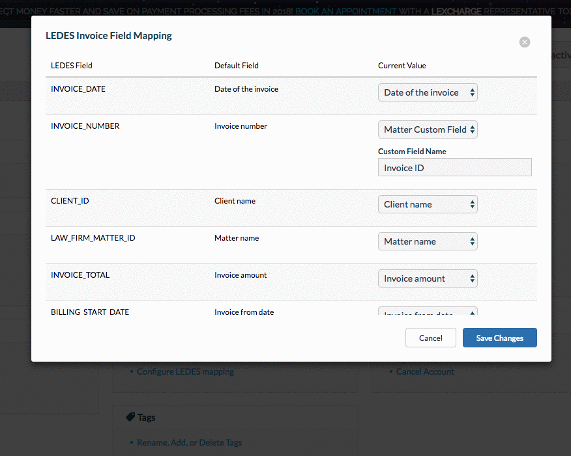Open the BILLING START DATE mapping dropdown
Image resolution: width=571 pixels, height=456 pixels.
tap(427, 312)
